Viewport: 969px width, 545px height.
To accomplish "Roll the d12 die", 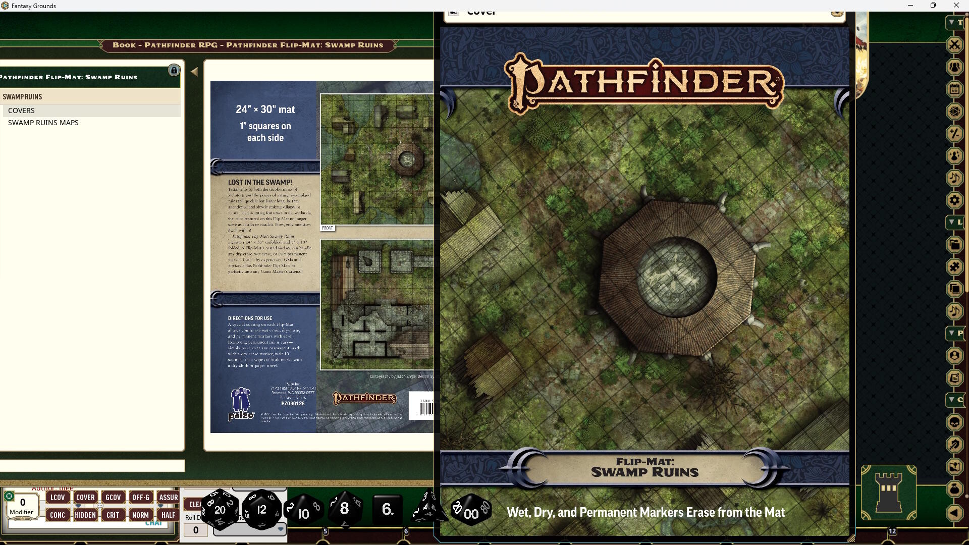I will (x=261, y=509).
